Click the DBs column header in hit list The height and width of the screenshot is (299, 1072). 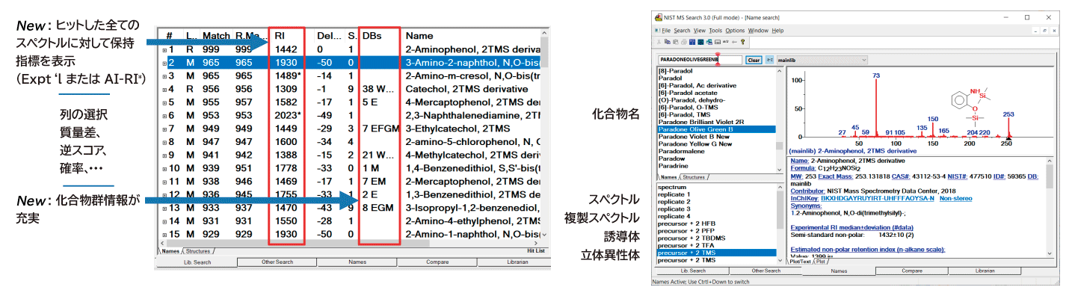[372, 36]
